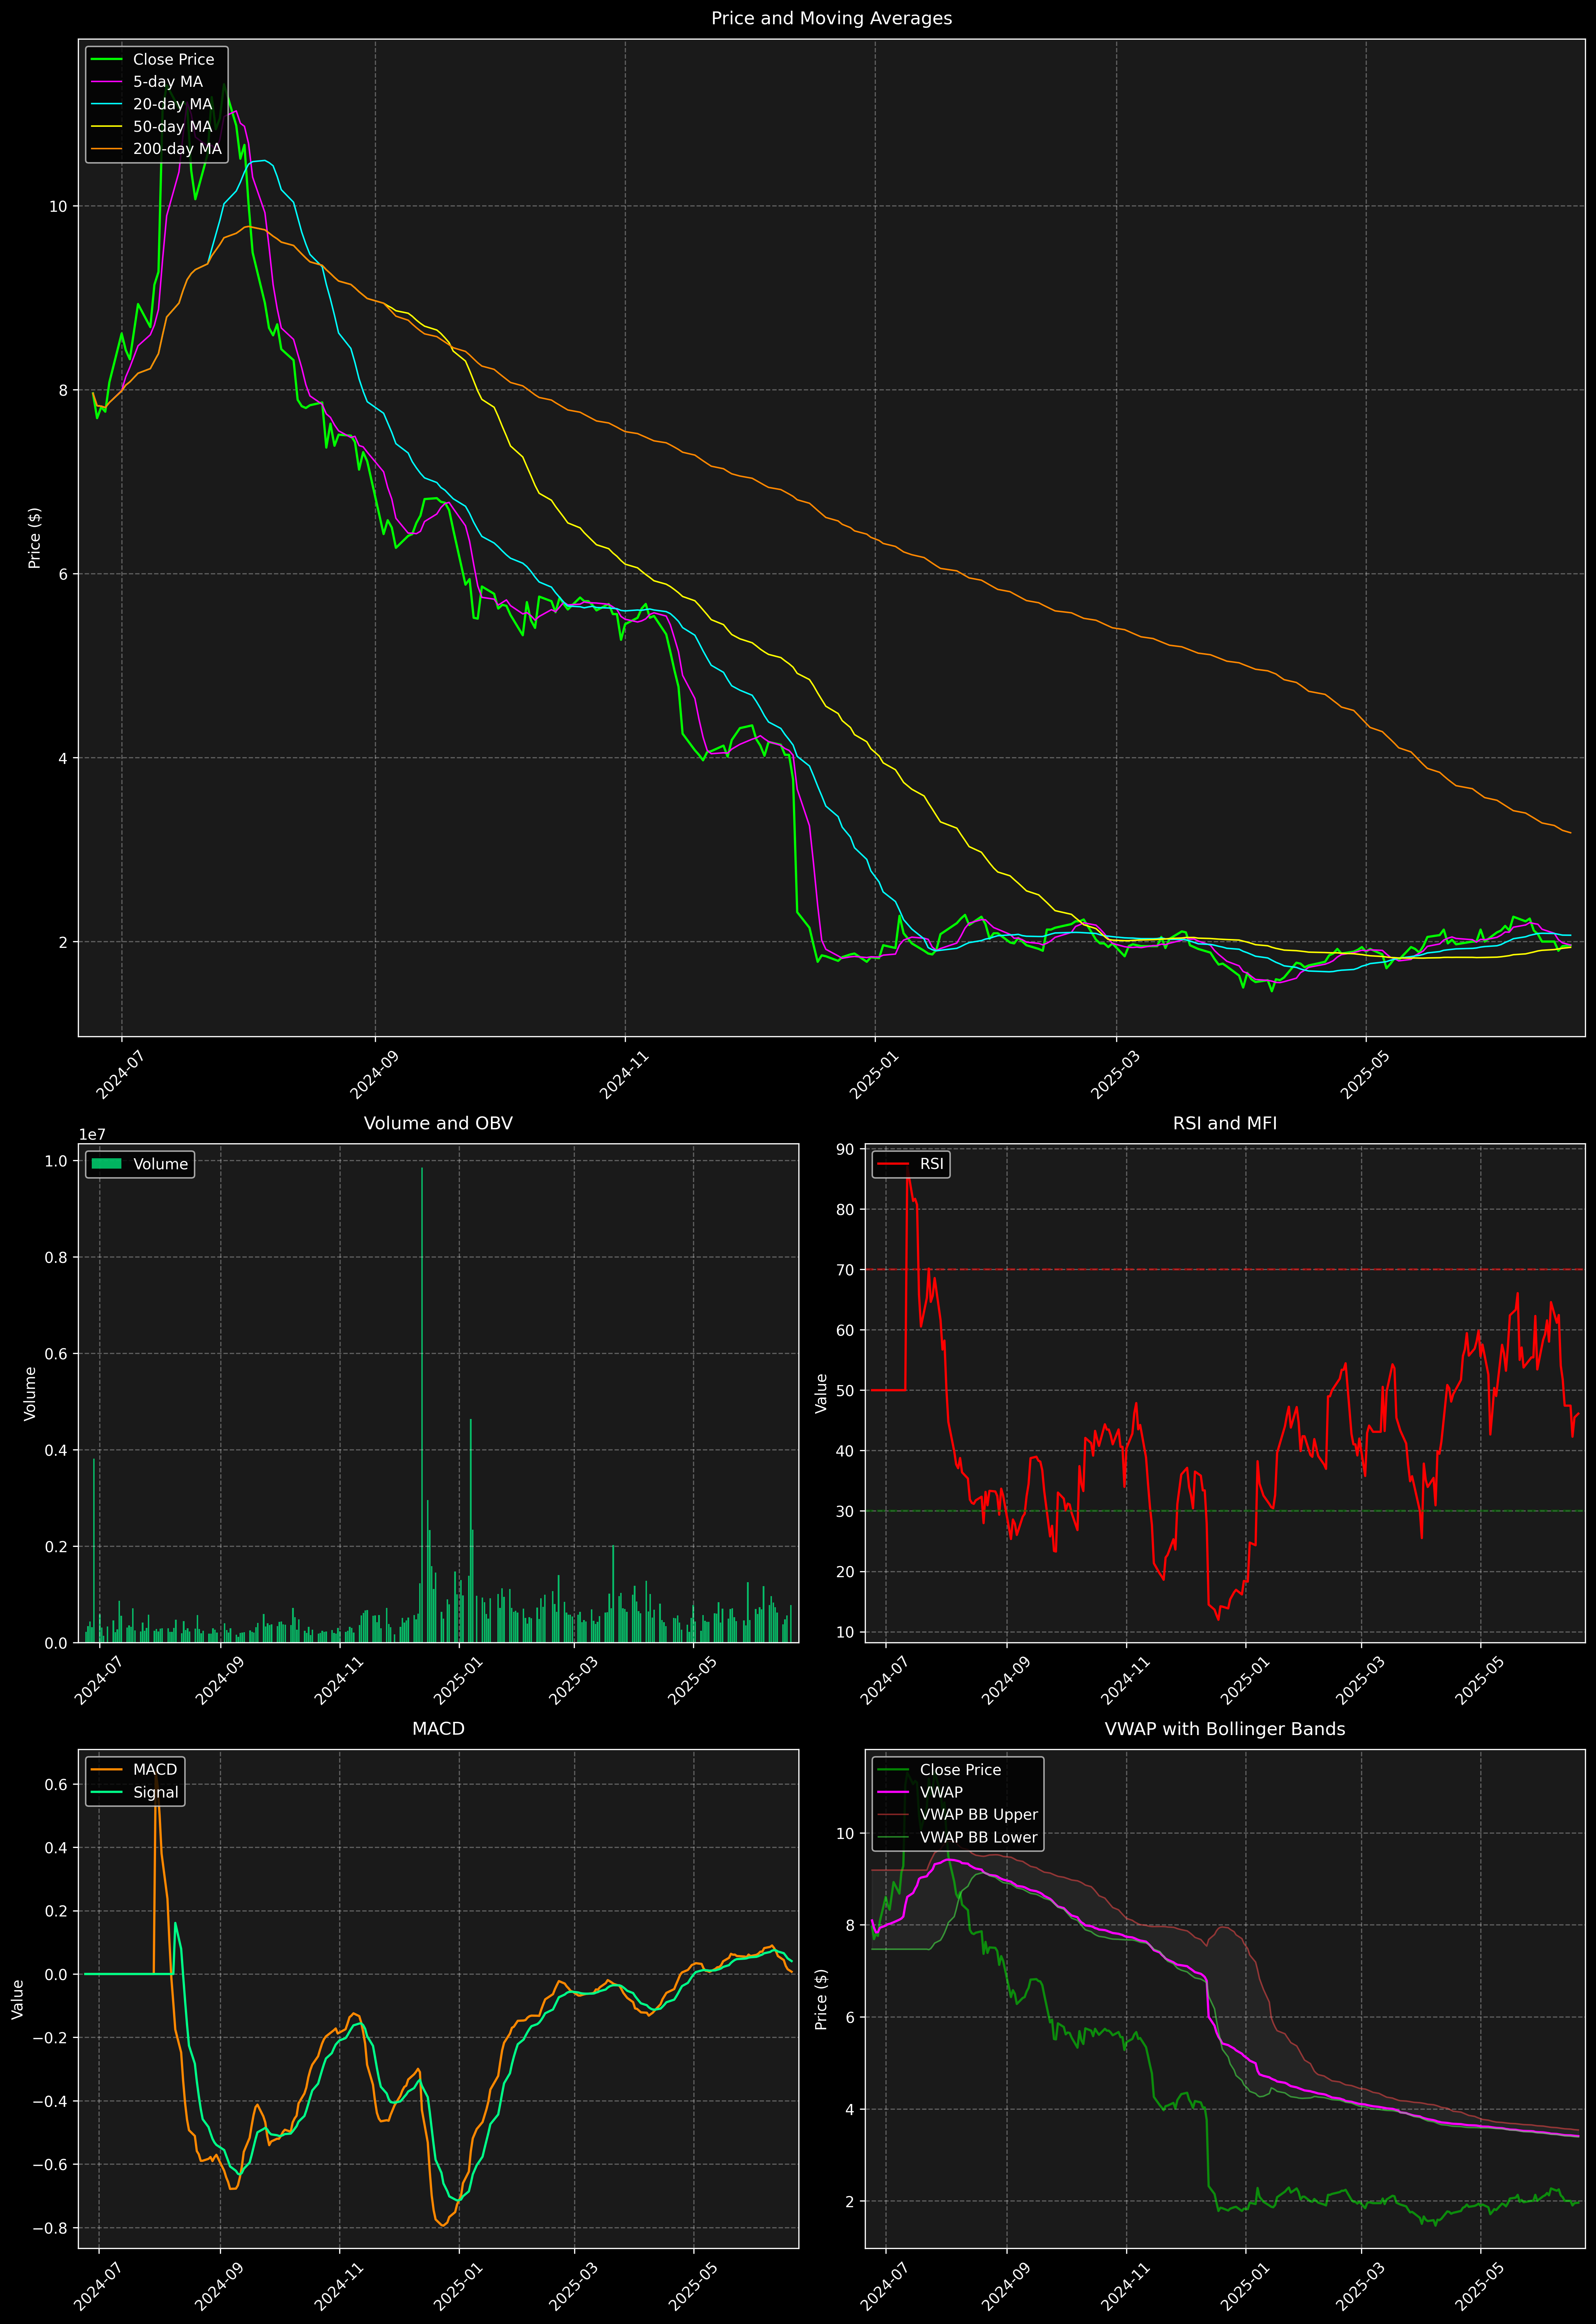Click the '1e7' scale multiplier above the Volume chart
This screenshot has width=1596, height=2324.
click(92, 1135)
